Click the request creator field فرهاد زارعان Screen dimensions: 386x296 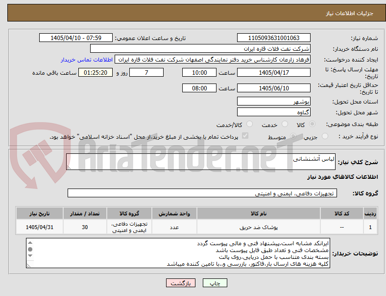(x=213, y=60)
